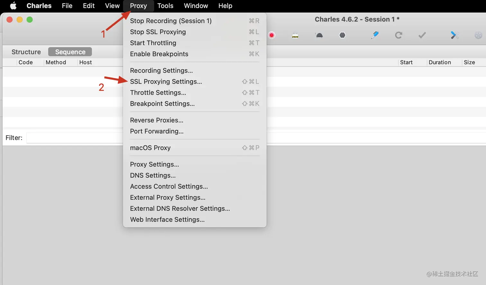Toggle the throttling turtle icon
The width and height of the screenshot is (486, 285).
point(319,35)
